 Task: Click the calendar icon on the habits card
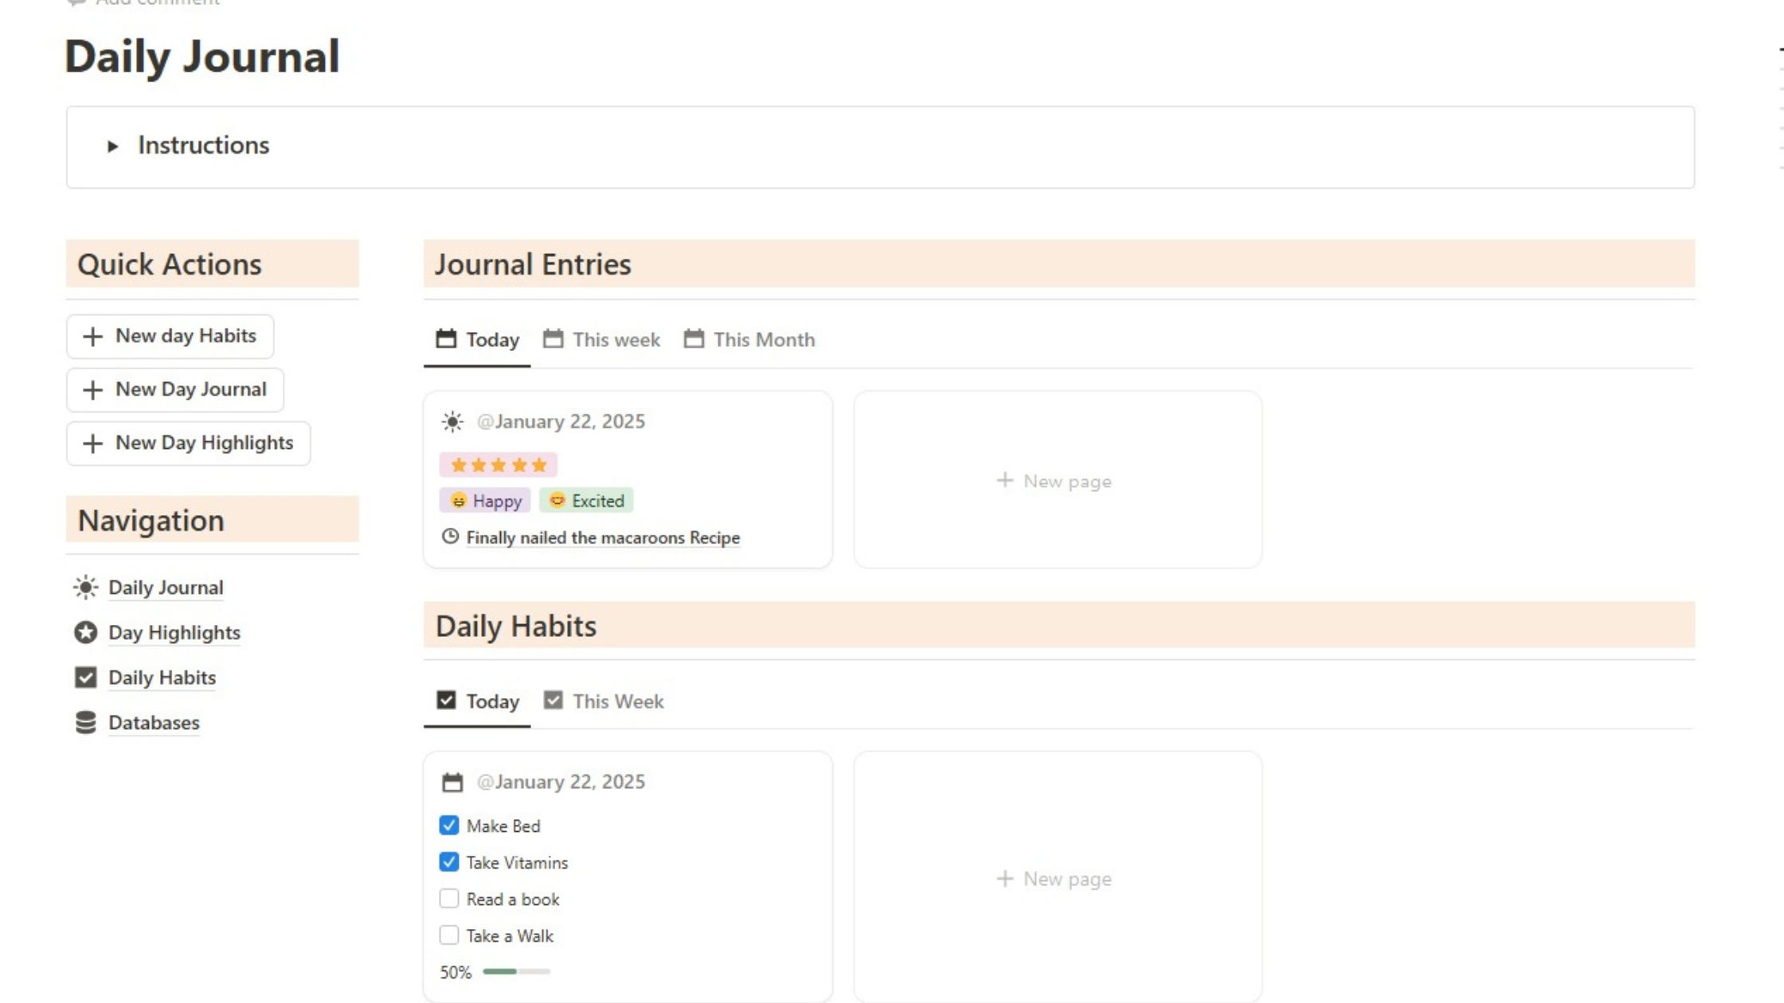(452, 782)
